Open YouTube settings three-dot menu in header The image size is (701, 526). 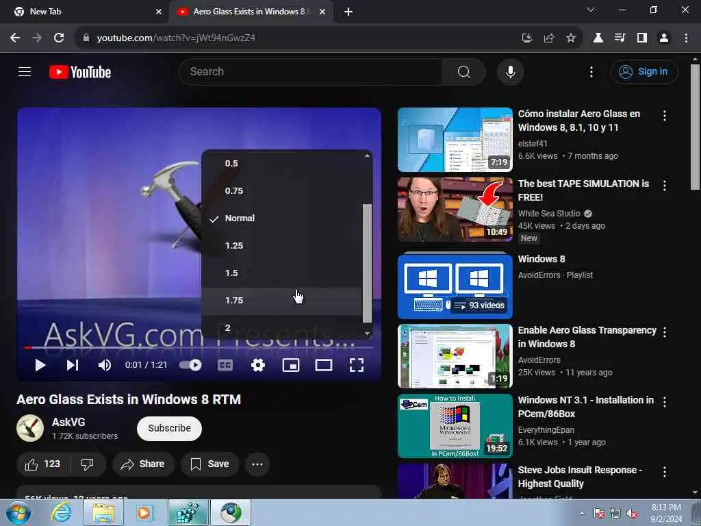pyautogui.click(x=591, y=71)
